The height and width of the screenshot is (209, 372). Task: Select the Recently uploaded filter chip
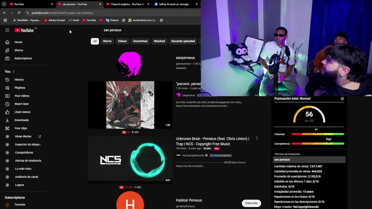(183, 41)
